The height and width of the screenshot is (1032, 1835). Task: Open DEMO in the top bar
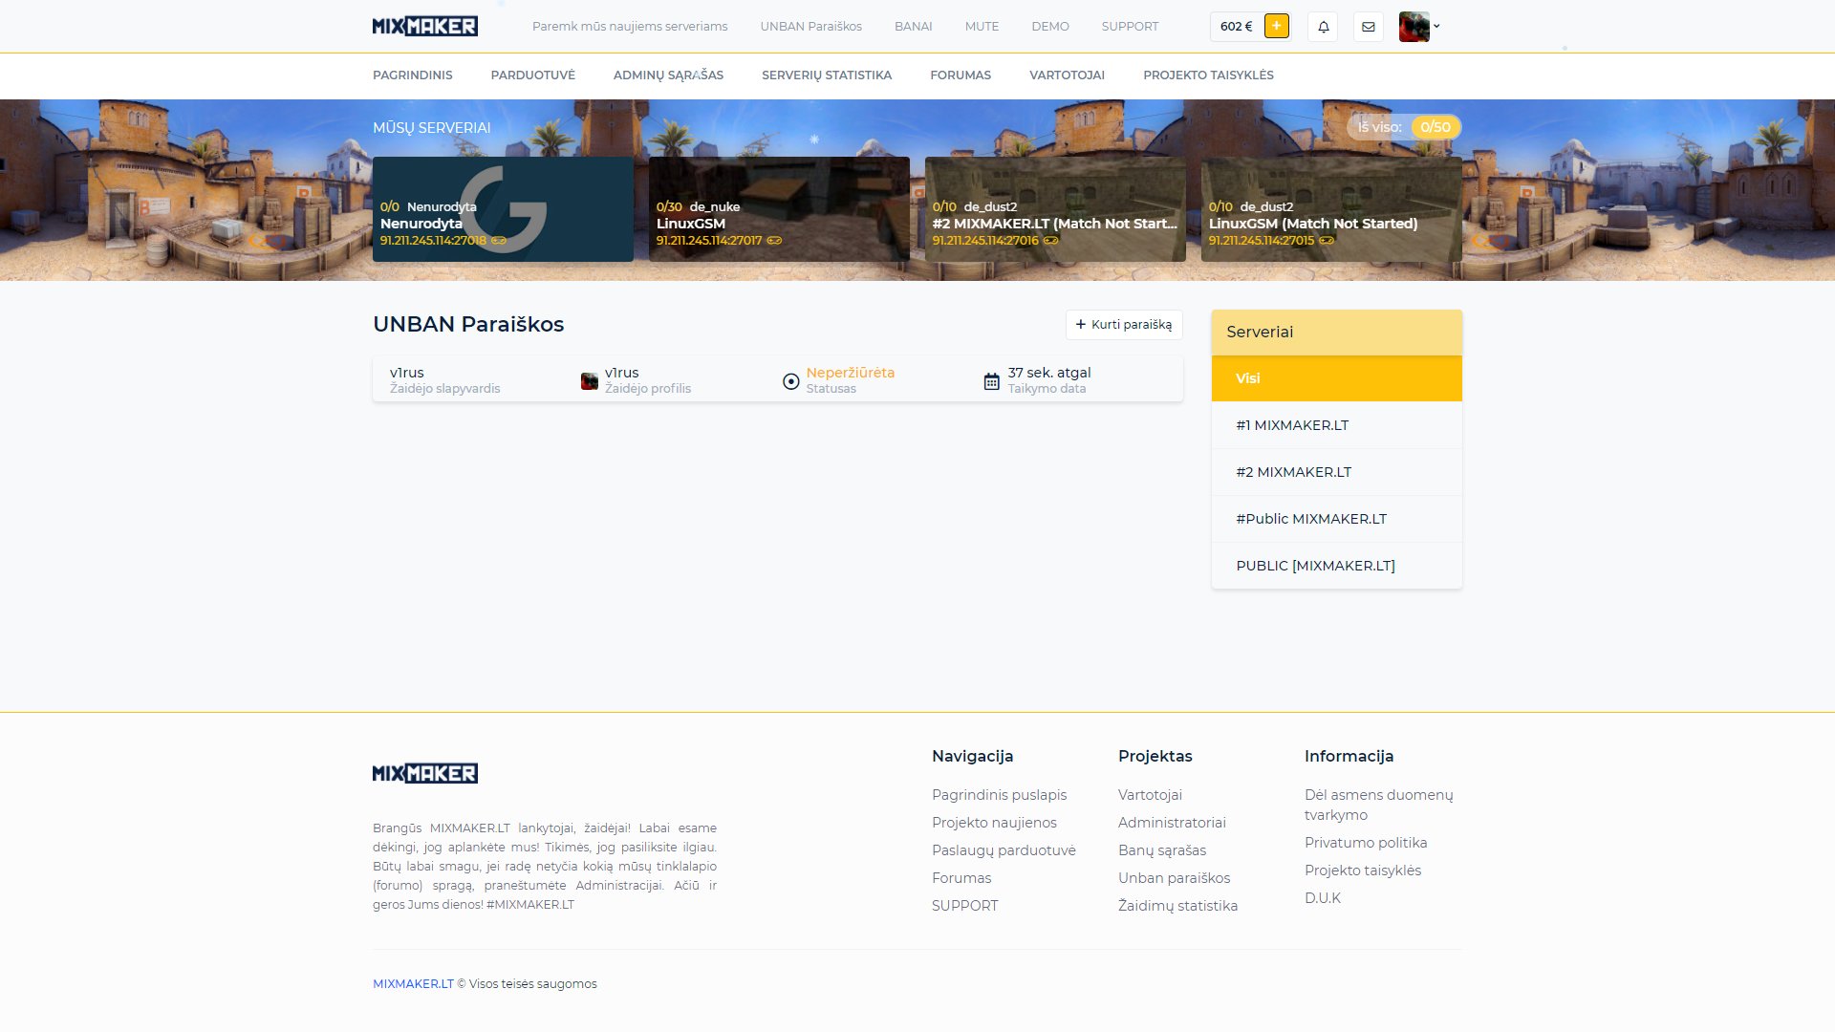point(1050,27)
